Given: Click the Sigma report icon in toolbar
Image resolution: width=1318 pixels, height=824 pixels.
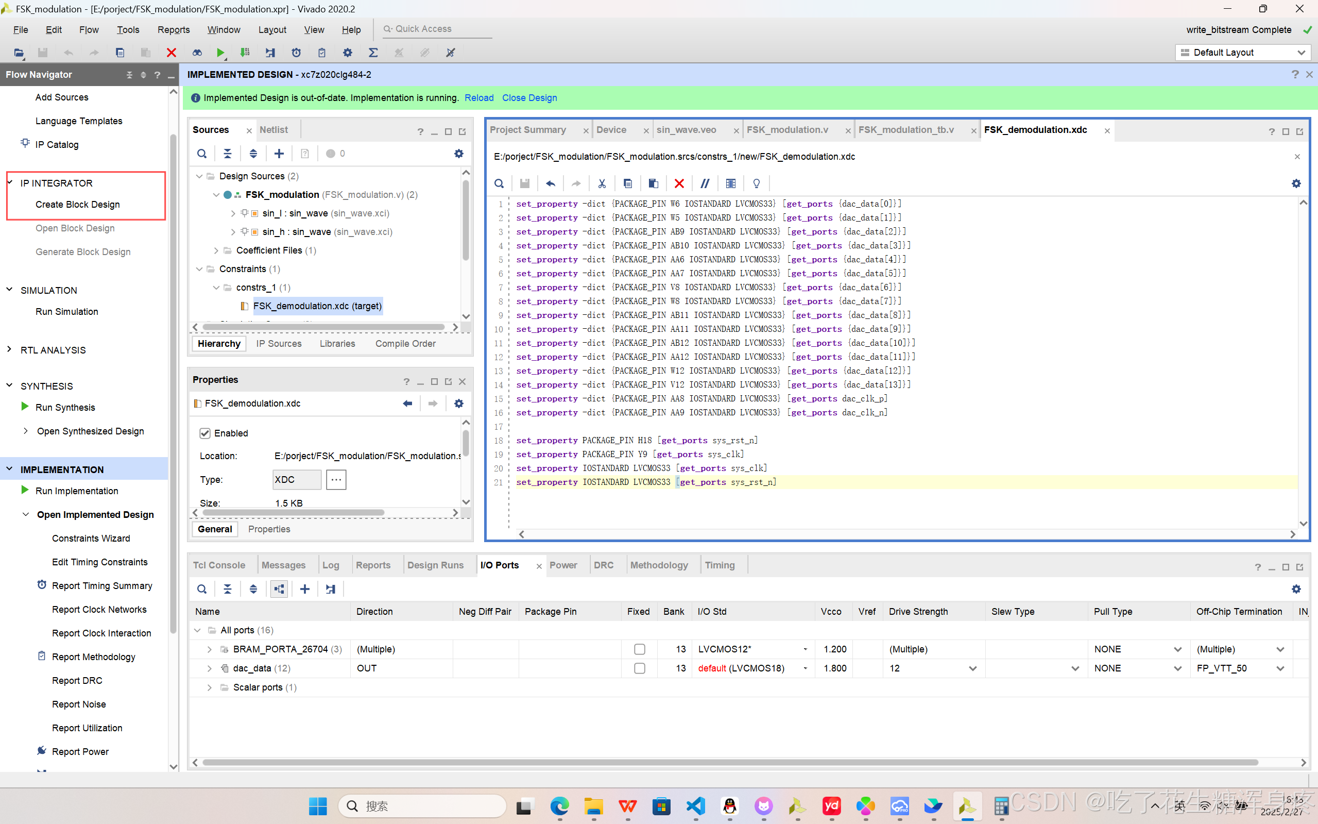Looking at the screenshot, I should tap(373, 53).
